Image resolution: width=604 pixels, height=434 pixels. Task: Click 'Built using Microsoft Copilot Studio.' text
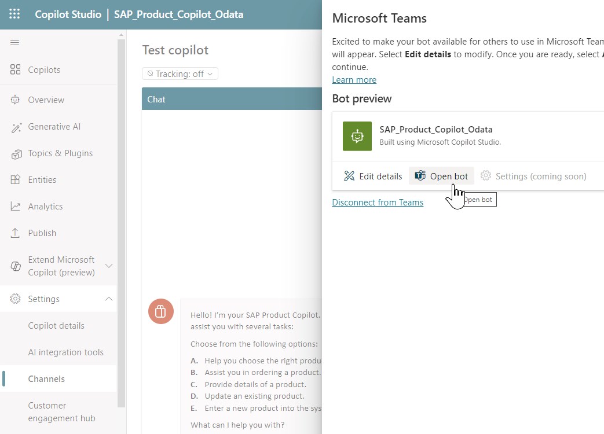pos(440,142)
